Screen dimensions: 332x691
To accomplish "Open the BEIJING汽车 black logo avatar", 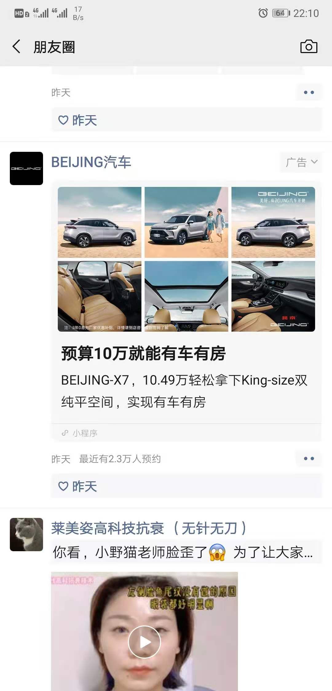I will point(26,168).
